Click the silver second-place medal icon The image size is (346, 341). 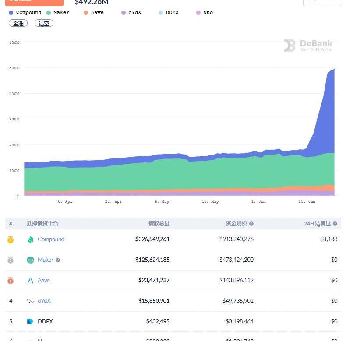coord(11,260)
